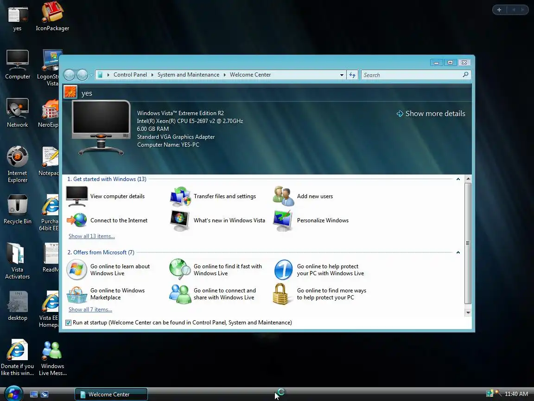
Task: Open find more ways to help protect your PC
Action: (x=320, y=294)
